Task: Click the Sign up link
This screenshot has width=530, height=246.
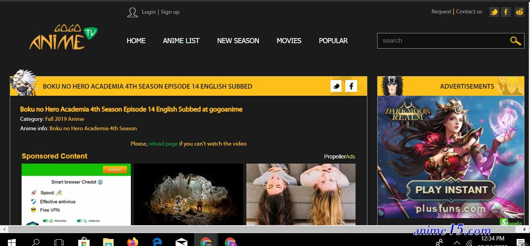Action: point(170,12)
